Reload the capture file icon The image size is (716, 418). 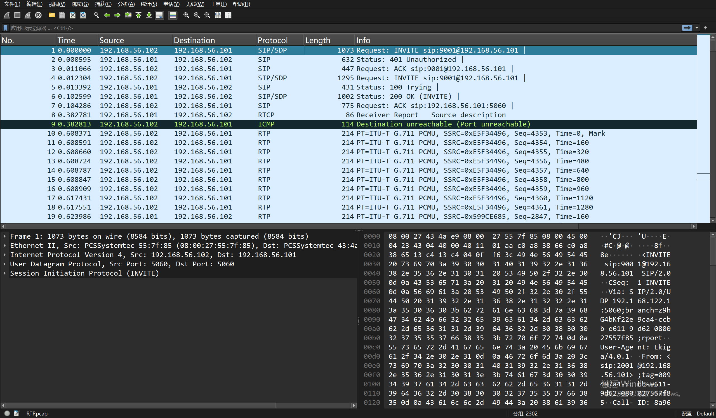(x=83, y=15)
